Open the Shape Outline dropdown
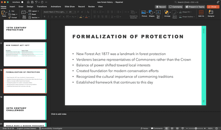This screenshot has height=130, width=221. tap(187, 16)
